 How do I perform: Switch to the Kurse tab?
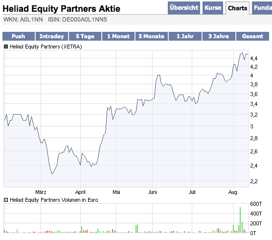pos(213,8)
